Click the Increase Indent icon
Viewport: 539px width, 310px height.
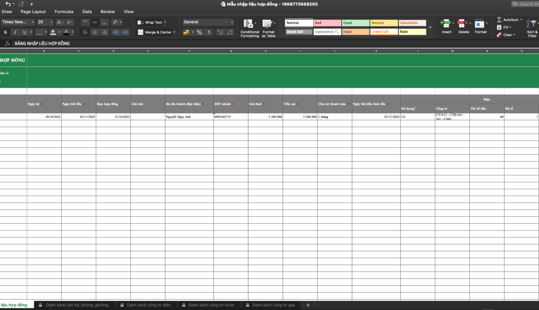[x=125, y=32]
